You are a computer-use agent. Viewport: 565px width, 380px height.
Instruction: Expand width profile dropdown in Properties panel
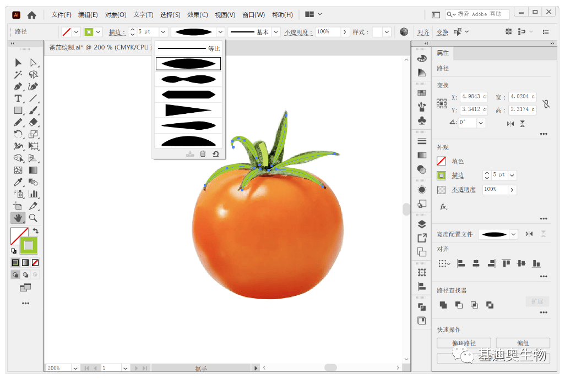tap(514, 234)
